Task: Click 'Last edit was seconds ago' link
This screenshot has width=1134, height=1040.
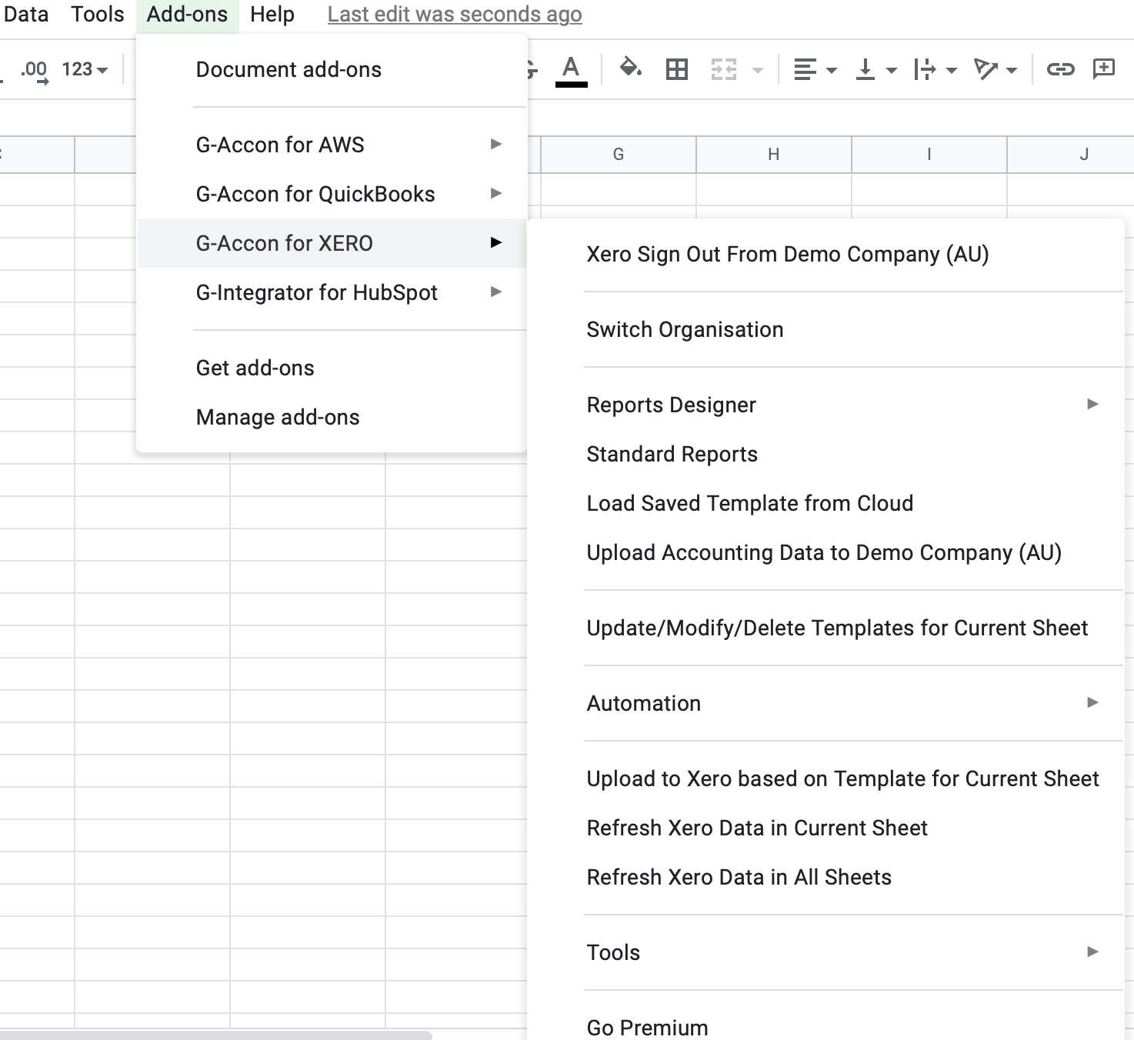Action: coord(455,14)
